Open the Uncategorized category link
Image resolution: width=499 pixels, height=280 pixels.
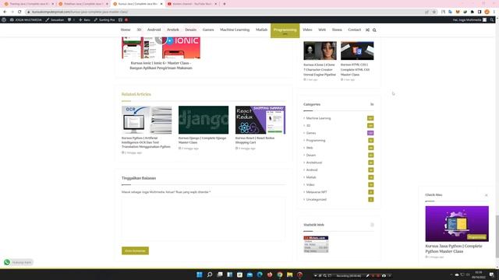[x=316, y=199]
